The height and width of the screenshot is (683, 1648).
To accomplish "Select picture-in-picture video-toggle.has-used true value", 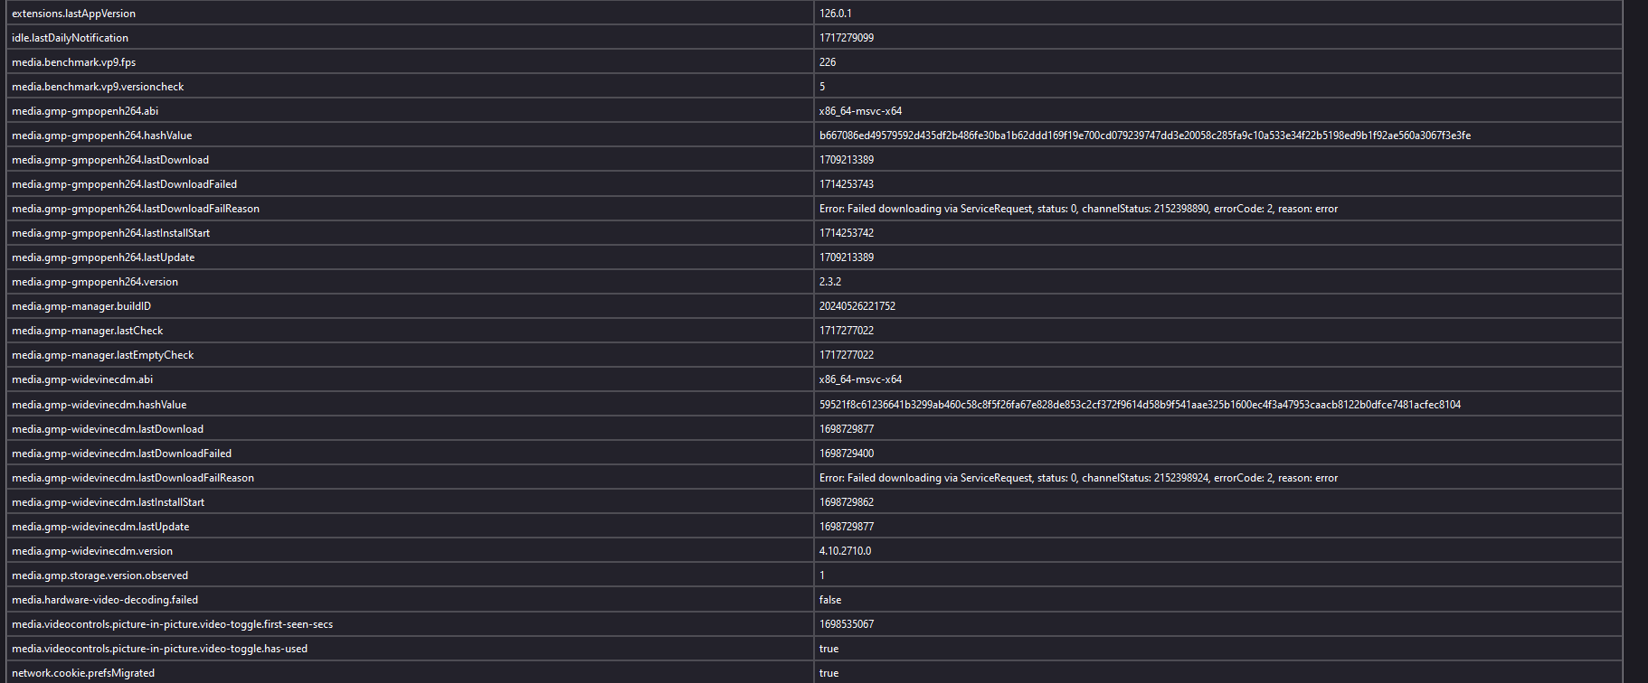I will [x=829, y=649].
